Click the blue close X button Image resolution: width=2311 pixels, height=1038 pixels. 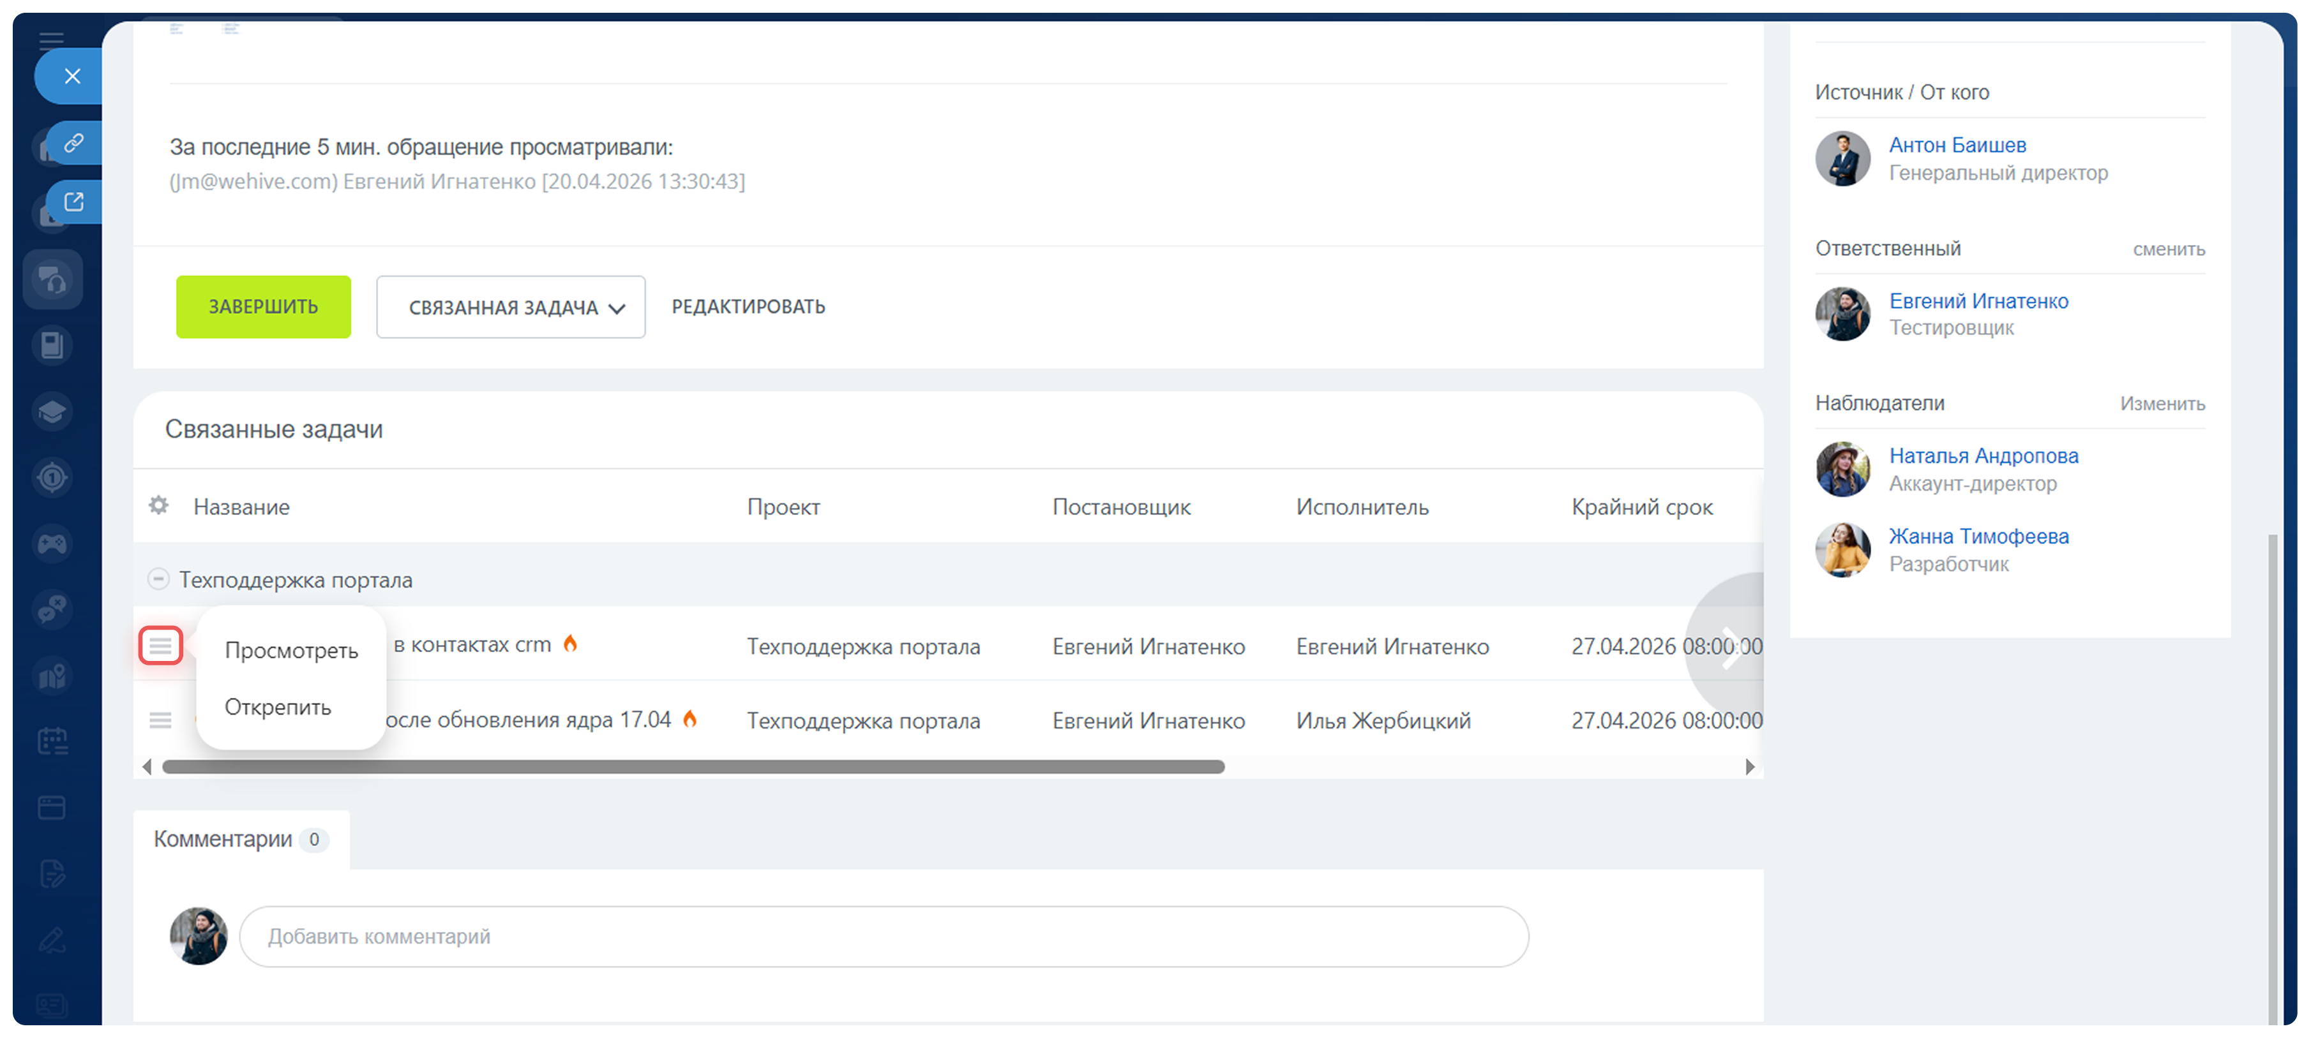click(73, 76)
